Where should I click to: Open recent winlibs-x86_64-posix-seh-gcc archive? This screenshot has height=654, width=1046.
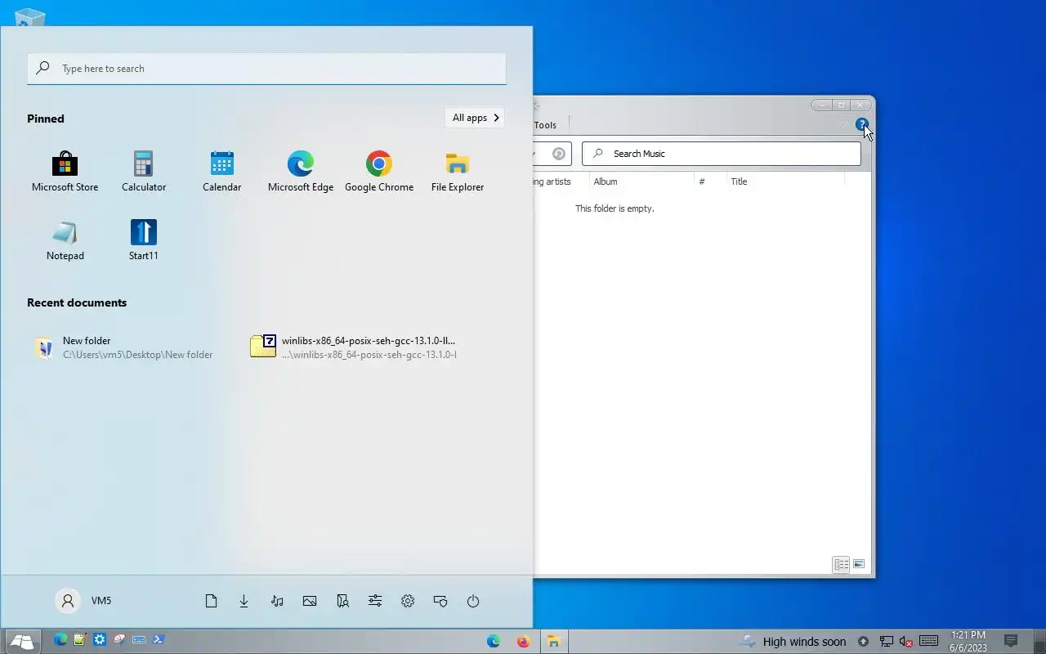click(x=354, y=347)
